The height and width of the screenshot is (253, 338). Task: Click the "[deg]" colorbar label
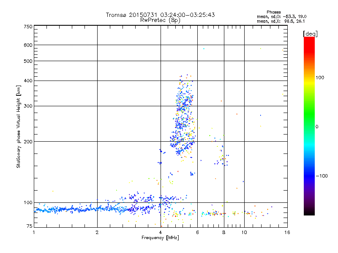point(310,34)
